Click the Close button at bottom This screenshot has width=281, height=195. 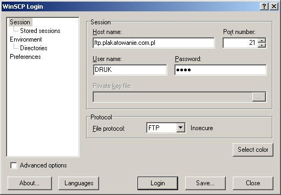(253, 183)
